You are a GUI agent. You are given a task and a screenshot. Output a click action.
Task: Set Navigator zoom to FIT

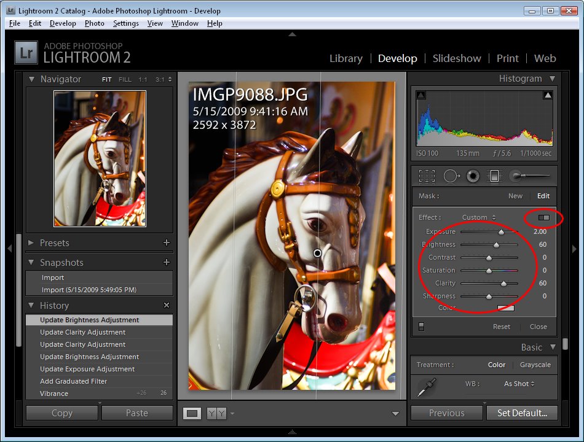coord(106,80)
